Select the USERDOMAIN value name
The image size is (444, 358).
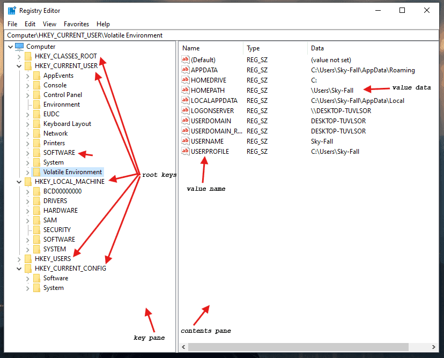coord(211,121)
